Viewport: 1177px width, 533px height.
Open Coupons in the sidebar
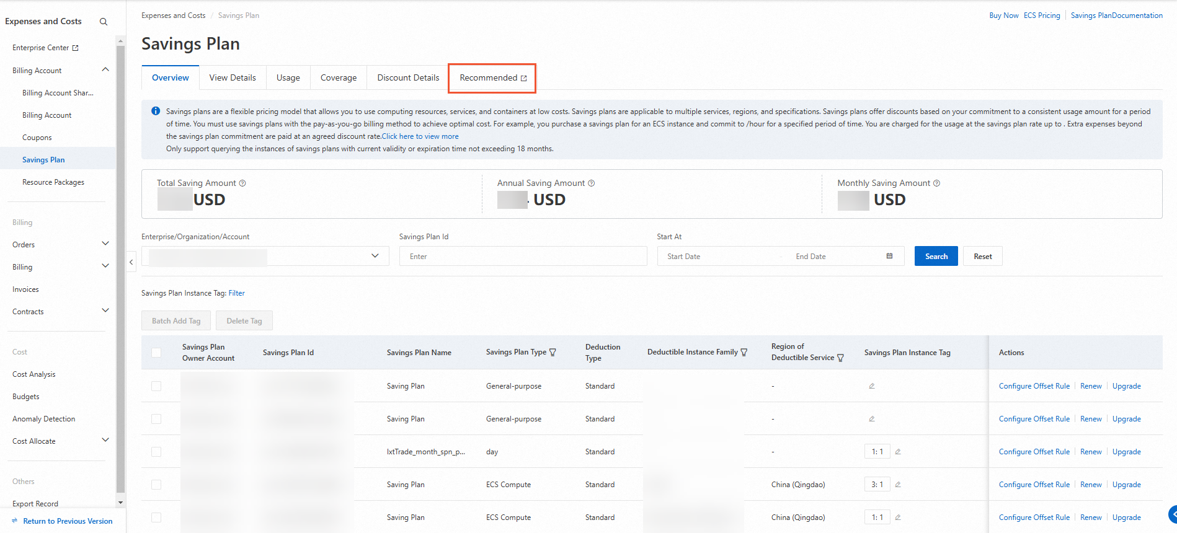tap(37, 138)
